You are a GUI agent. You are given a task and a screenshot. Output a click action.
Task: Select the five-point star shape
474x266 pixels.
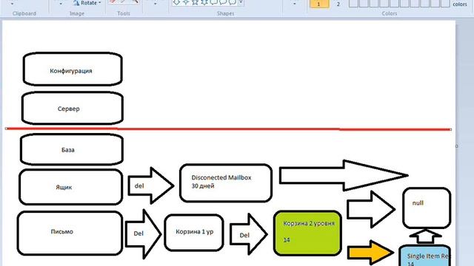click(x=195, y=2)
